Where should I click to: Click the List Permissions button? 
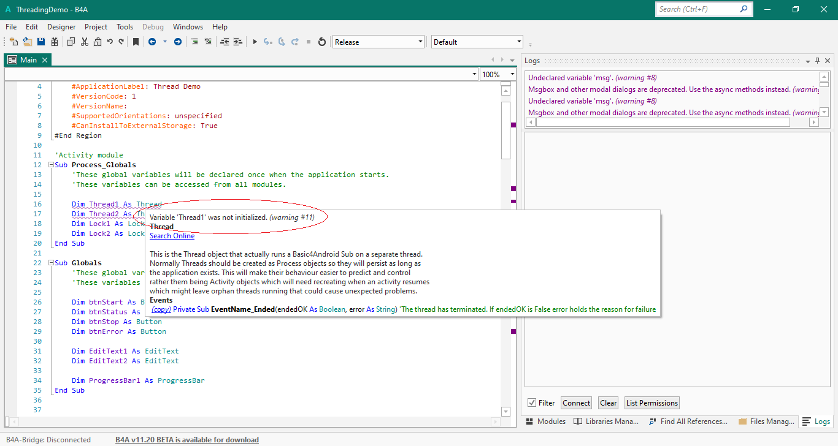click(x=652, y=403)
